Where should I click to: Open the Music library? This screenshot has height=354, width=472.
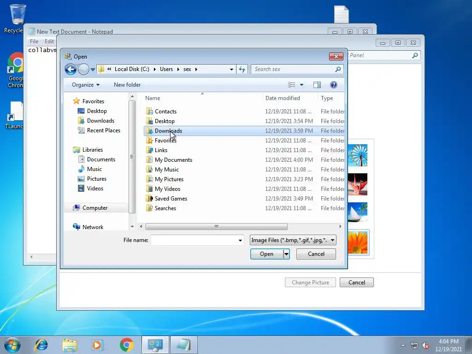90,169
